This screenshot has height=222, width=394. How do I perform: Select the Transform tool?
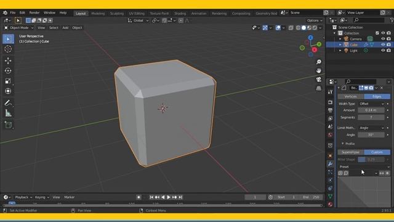(x=8, y=91)
